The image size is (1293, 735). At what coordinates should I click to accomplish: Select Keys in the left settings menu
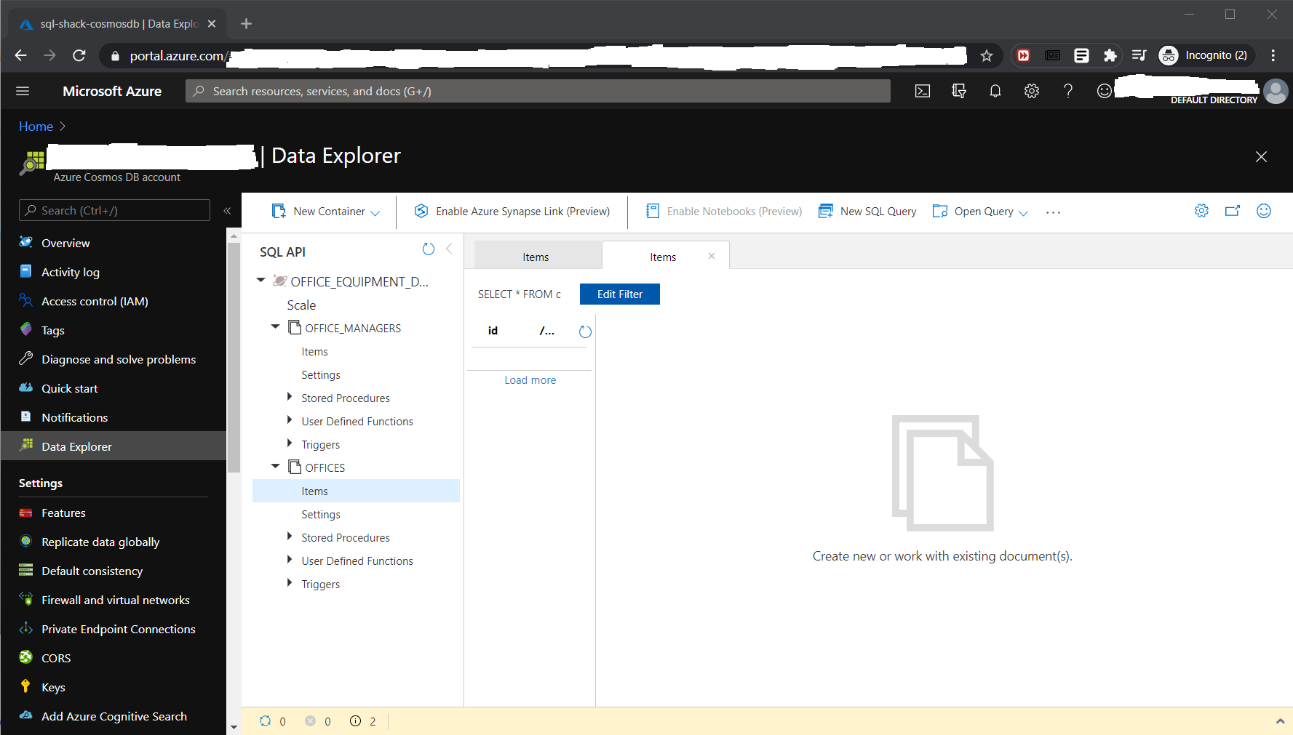(53, 687)
